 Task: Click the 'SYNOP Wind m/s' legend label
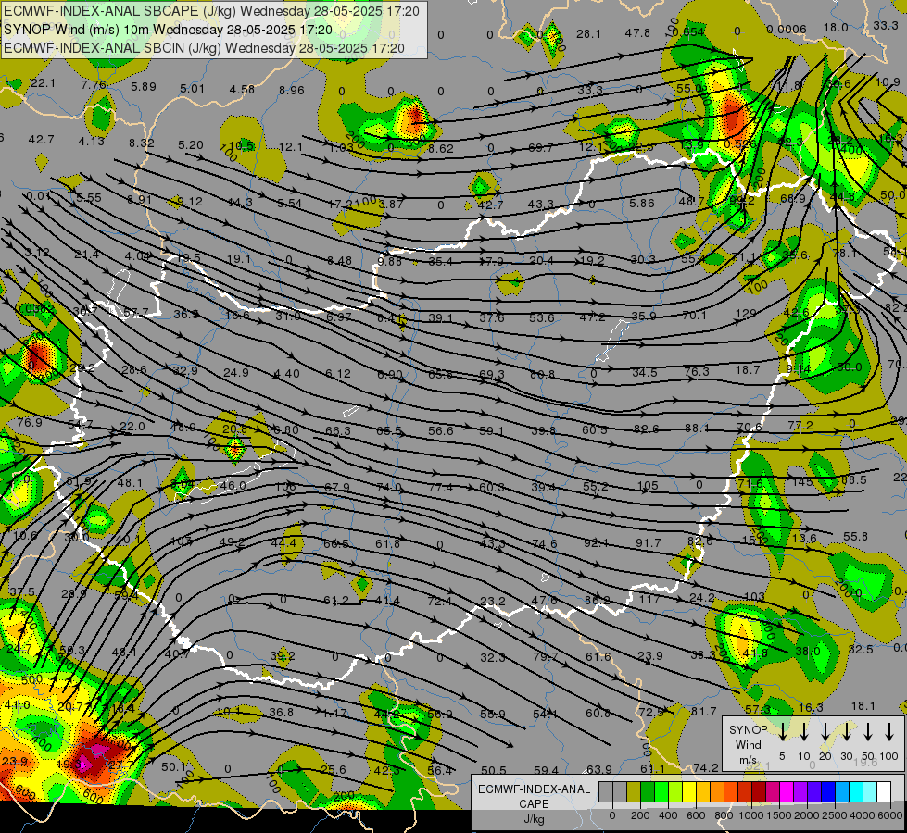[748, 745]
